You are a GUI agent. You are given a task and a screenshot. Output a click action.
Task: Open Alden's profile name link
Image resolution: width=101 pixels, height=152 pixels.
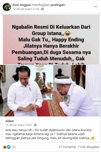click(10, 121)
